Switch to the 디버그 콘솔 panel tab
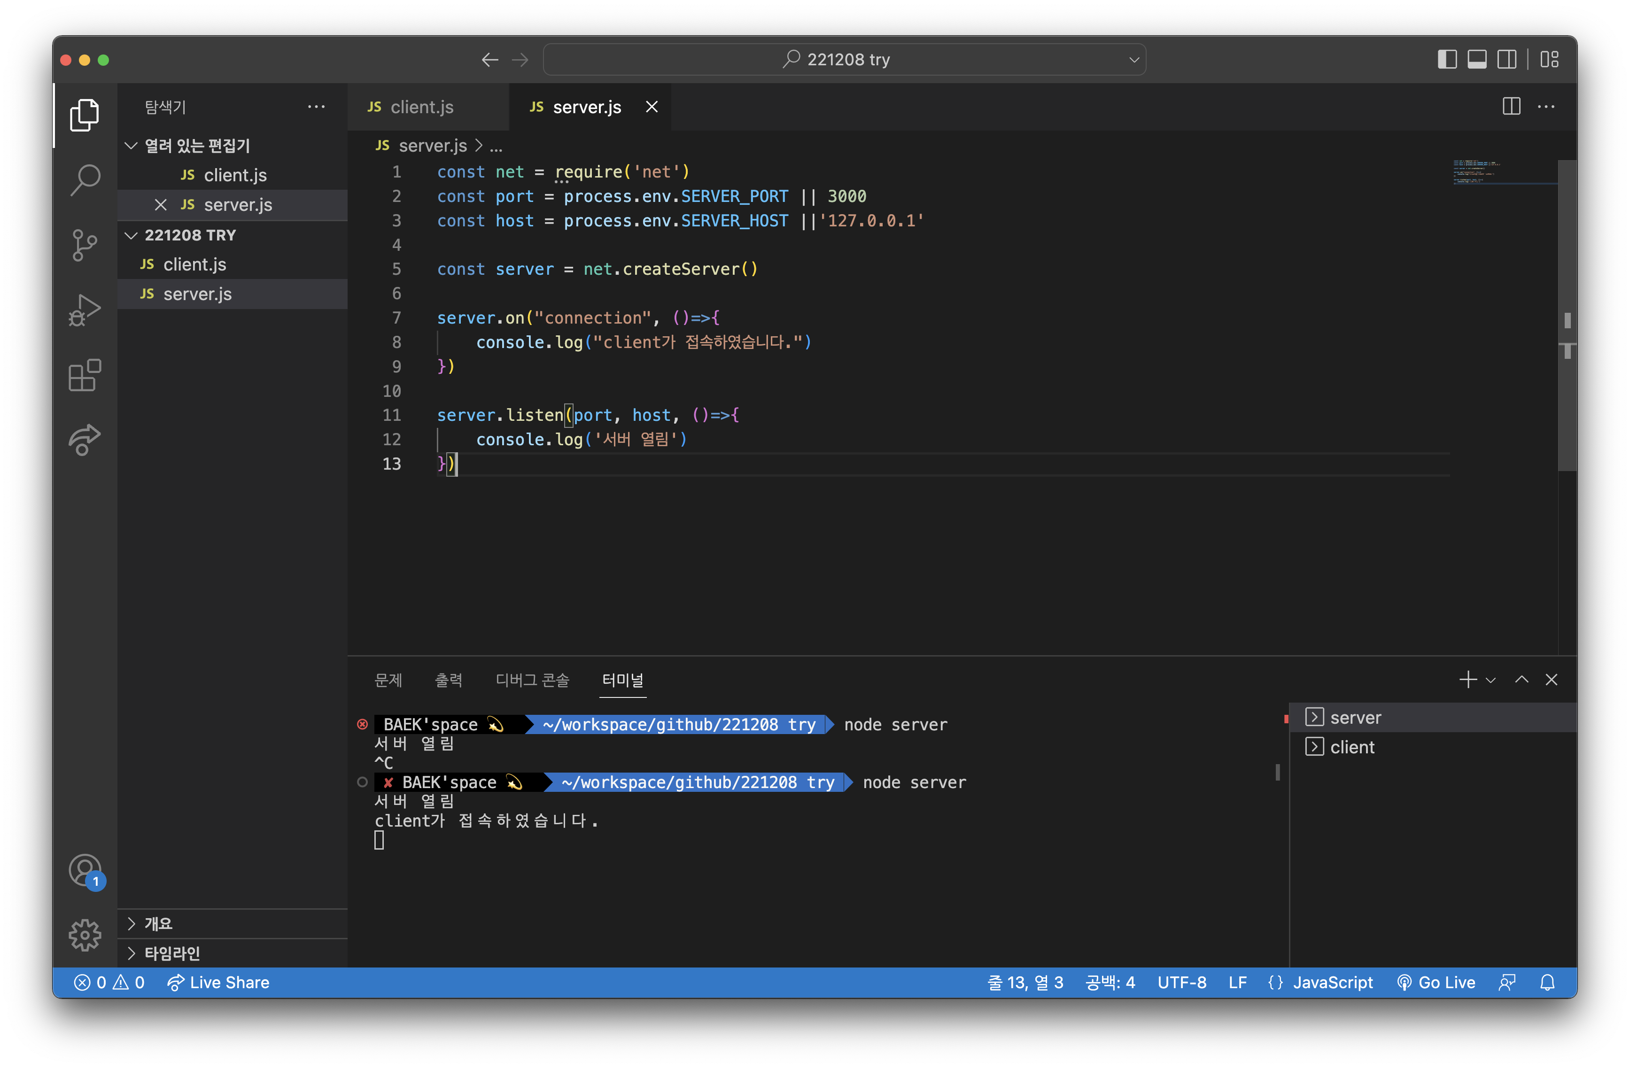1630x1068 pixels. click(532, 680)
